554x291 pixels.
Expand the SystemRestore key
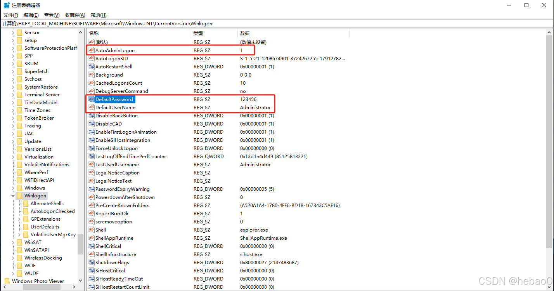click(13, 87)
